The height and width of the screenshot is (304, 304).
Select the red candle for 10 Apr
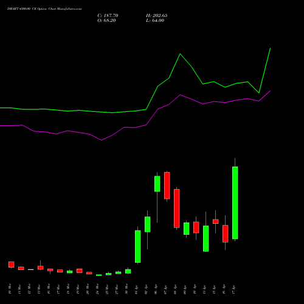[x=196, y=227]
